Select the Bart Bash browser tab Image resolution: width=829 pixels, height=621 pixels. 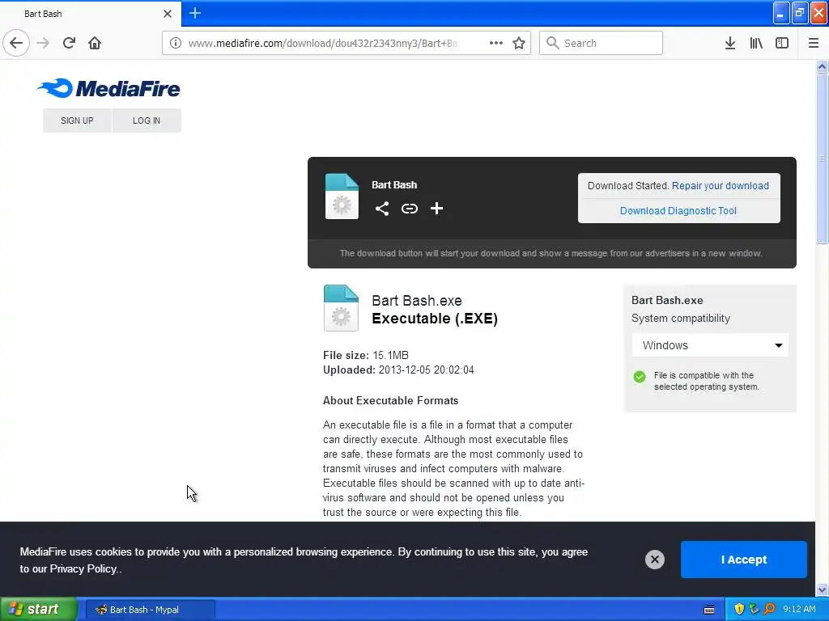[x=91, y=14]
